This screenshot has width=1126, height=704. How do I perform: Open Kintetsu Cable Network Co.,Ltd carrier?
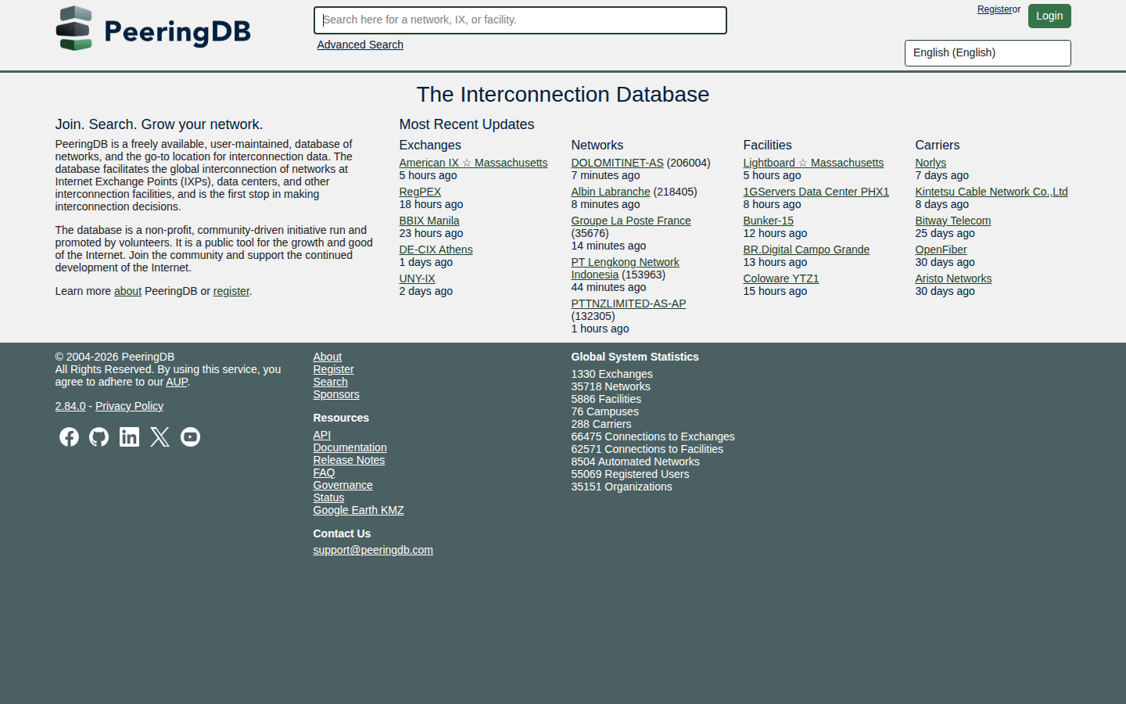pos(992,192)
